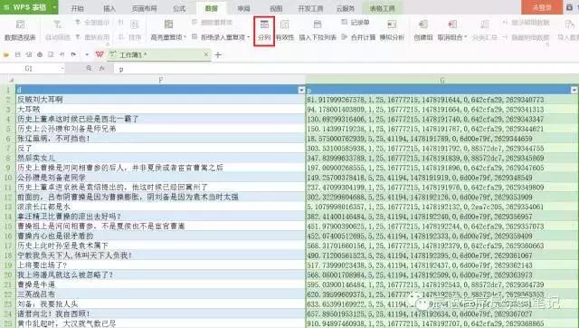This screenshot has height=328, width=579.
Task: Click 全部显示 in the filter group
Action: coord(92,23)
